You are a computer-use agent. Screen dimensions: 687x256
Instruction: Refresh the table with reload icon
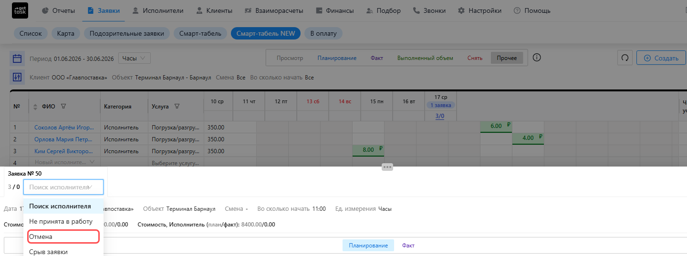coord(624,58)
